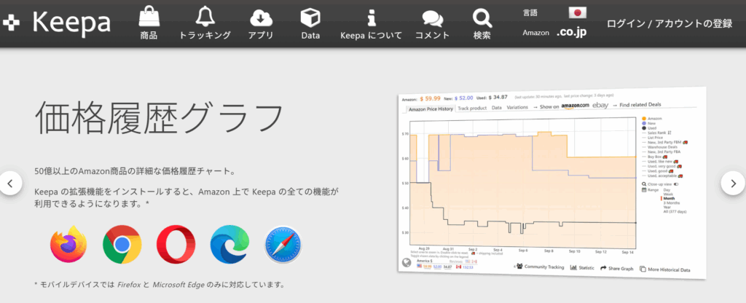
Task: Open the Data box icon
Action: [310, 17]
